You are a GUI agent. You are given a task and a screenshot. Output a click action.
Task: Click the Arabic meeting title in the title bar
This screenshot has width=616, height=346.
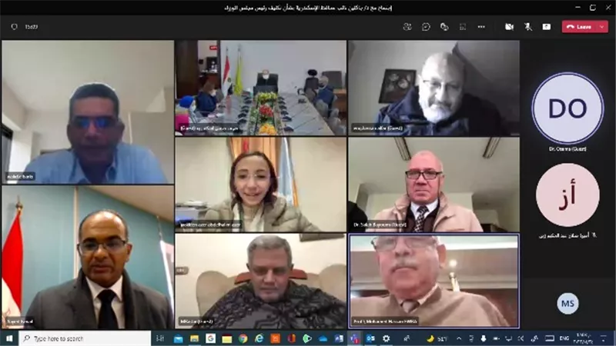pos(308,8)
